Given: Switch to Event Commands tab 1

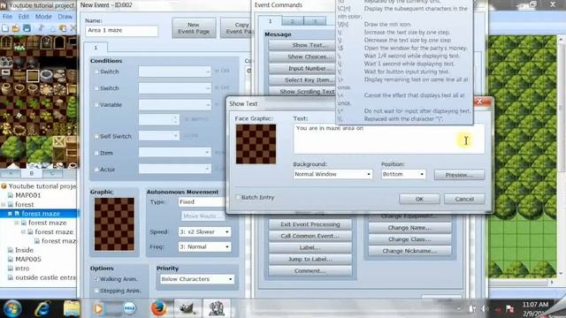Looking at the screenshot, I should click(270, 21).
